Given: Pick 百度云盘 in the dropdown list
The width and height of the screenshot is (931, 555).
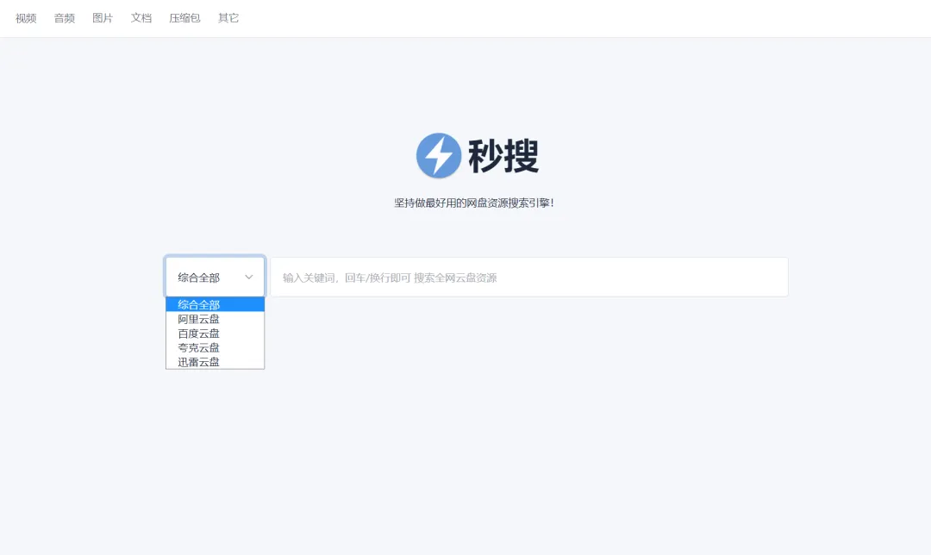Looking at the screenshot, I should pos(215,333).
